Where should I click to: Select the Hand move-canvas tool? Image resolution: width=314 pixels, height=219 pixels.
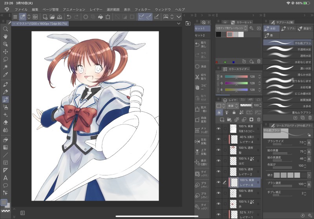(5, 36)
